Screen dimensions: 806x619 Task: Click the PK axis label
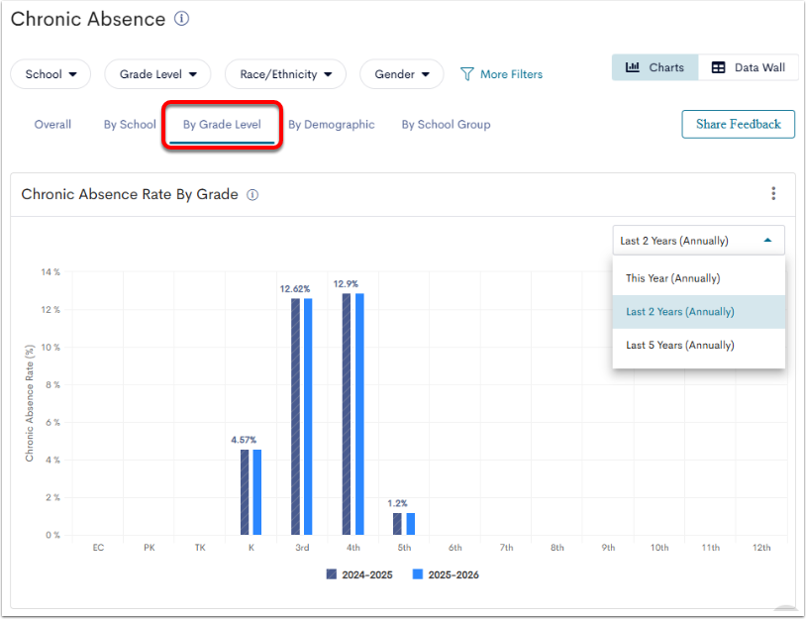pyautogui.click(x=150, y=548)
